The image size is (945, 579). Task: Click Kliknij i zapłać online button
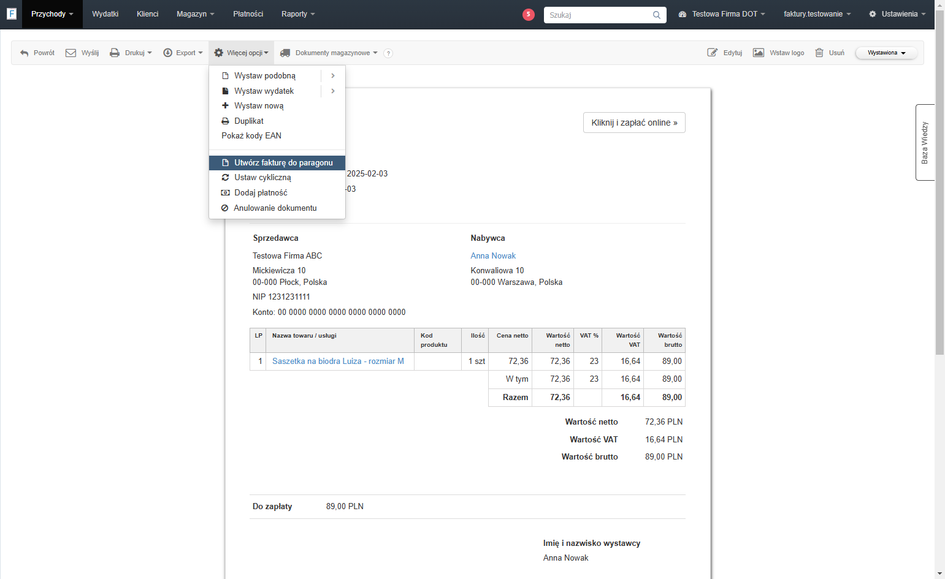click(634, 123)
